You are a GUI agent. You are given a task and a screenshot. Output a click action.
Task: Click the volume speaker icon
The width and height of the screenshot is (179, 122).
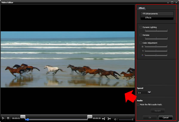click(x=116, y=119)
